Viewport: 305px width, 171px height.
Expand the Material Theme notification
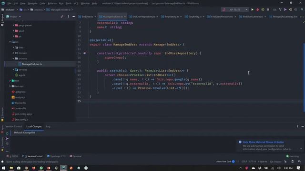pos(301,149)
